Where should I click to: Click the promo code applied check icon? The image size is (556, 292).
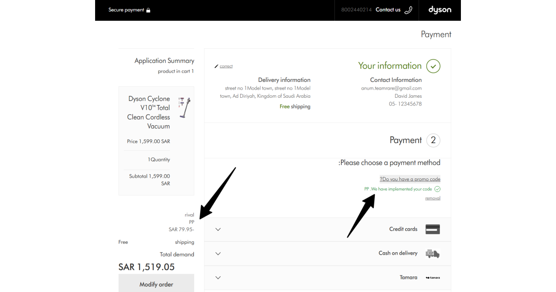point(437,189)
